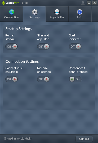98x143 pixels.
Task: Click the Apps. Killer robot icon
Action: point(57,12)
